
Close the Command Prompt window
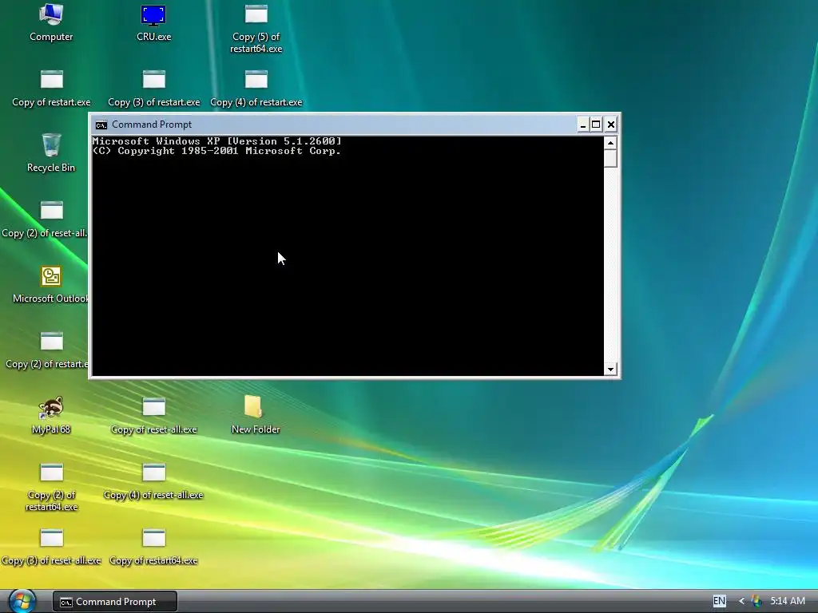tap(611, 125)
